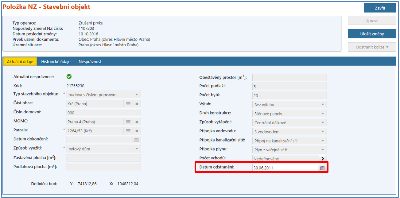Clear the Část obce field value
Screen dimensions: 400x198
pos(137,104)
